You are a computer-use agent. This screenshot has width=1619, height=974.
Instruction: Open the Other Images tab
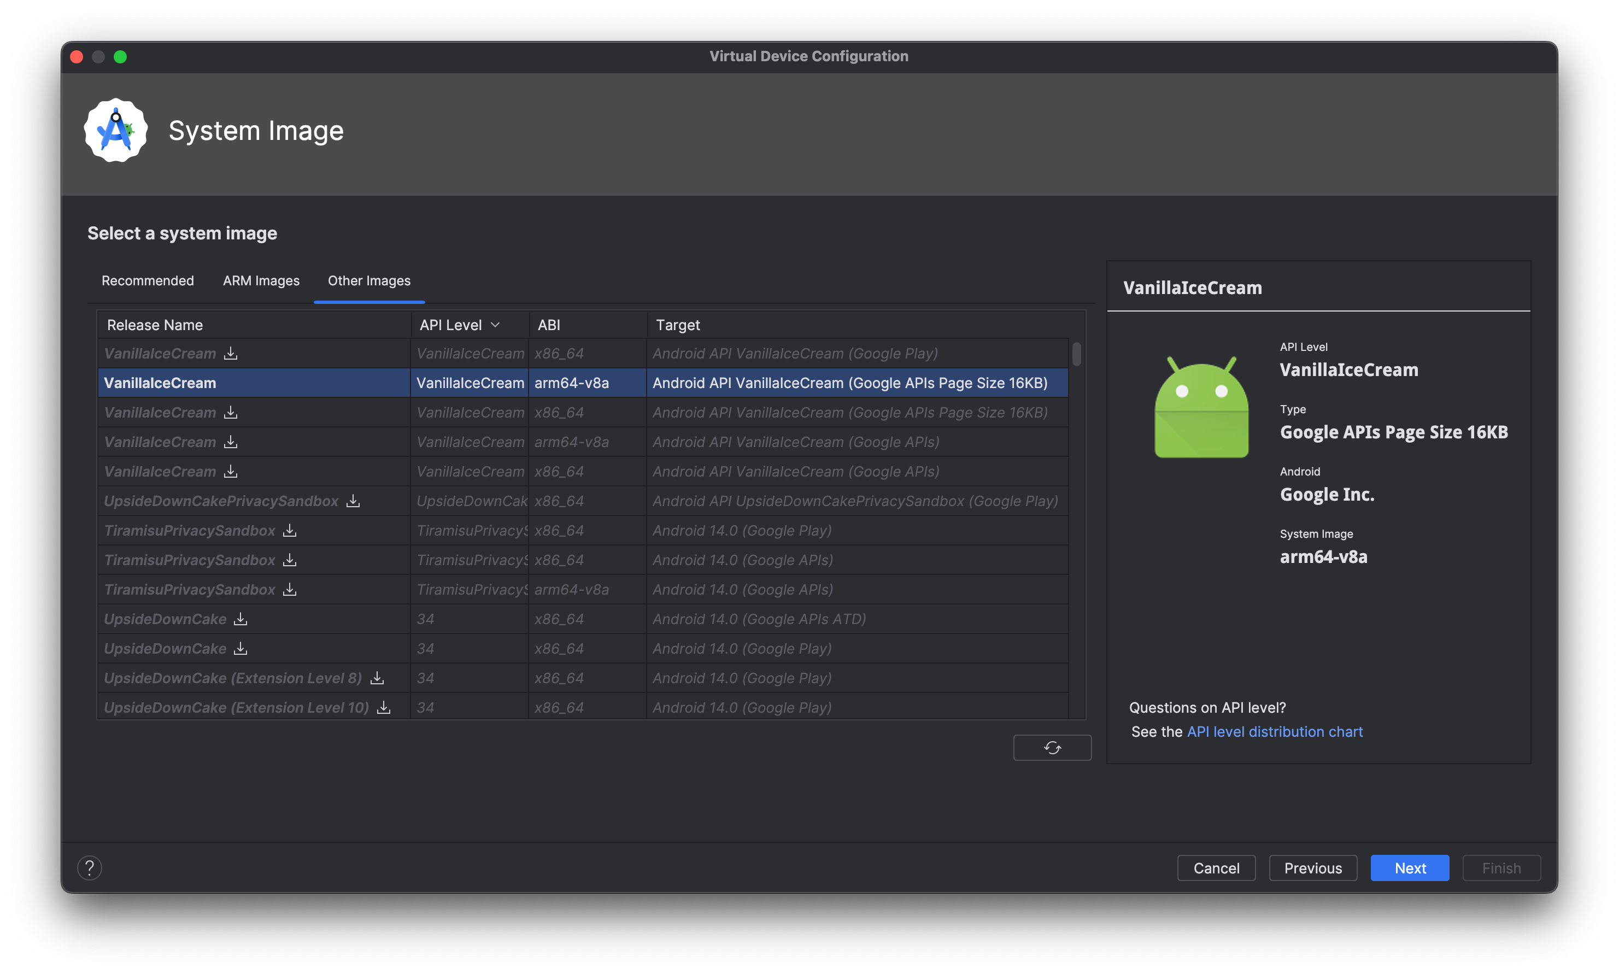click(x=368, y=280)
